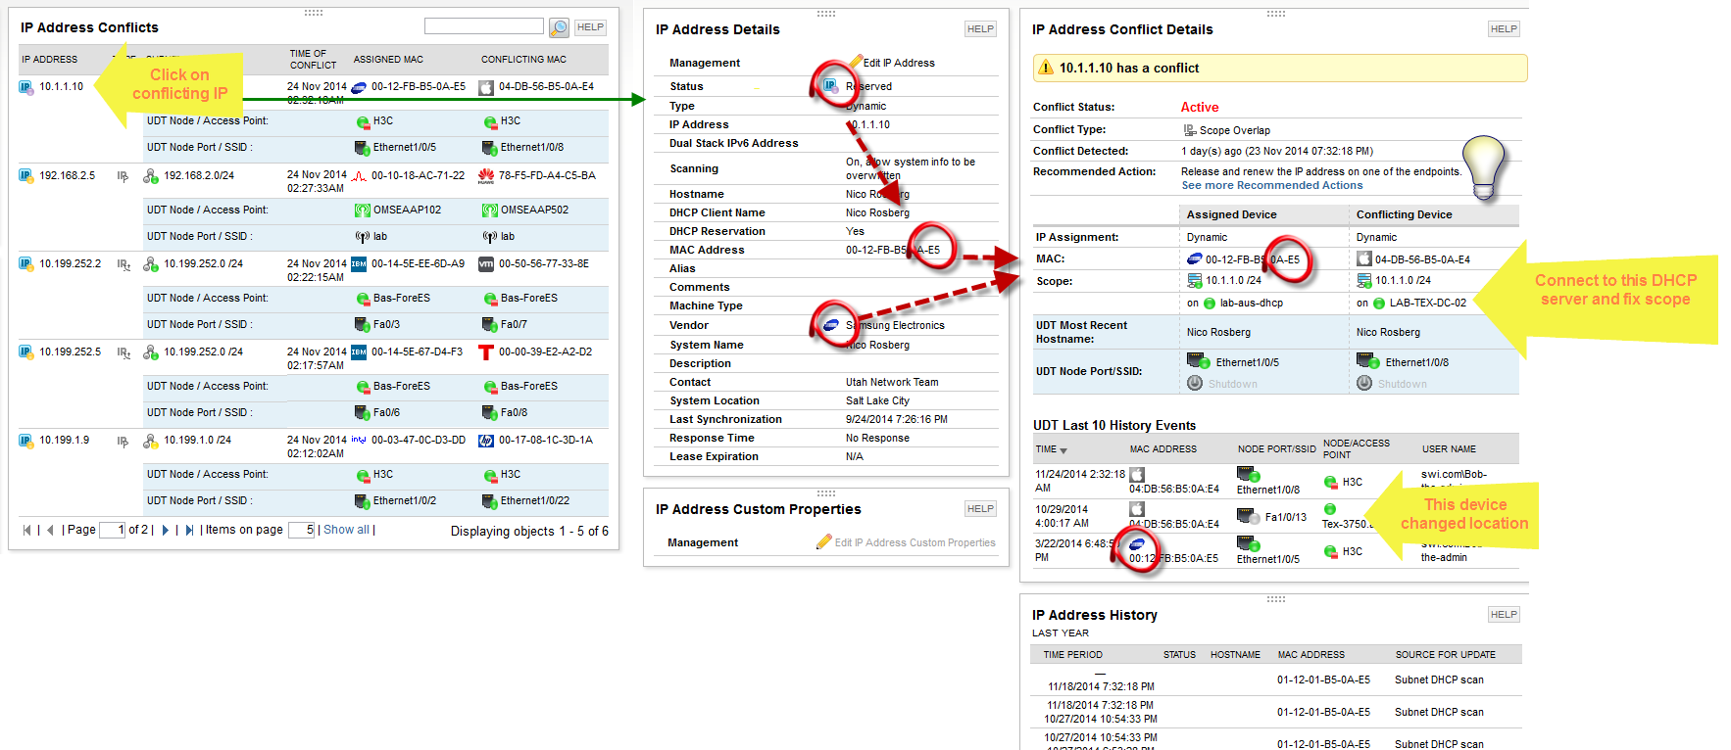Open subnet 192.168.2.0/24 link
The height and width of the screenshot is (750, 1731).
pos(199,175)
